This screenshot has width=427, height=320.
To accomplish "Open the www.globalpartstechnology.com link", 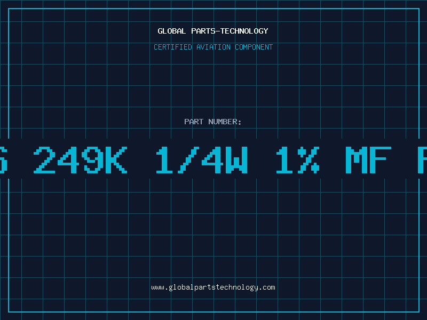I will 213,287.
